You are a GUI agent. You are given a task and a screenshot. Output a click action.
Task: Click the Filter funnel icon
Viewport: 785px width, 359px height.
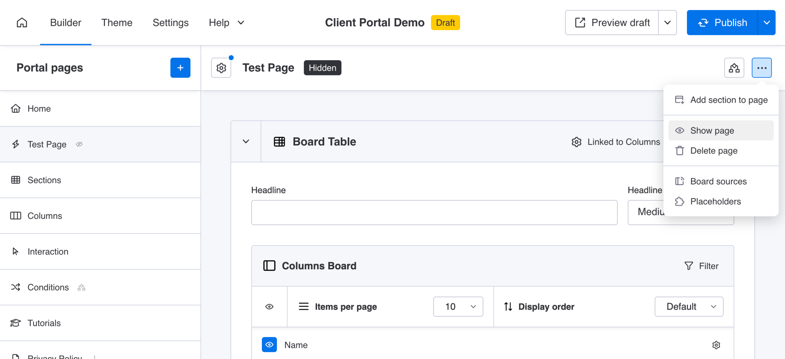pos(689,266)
